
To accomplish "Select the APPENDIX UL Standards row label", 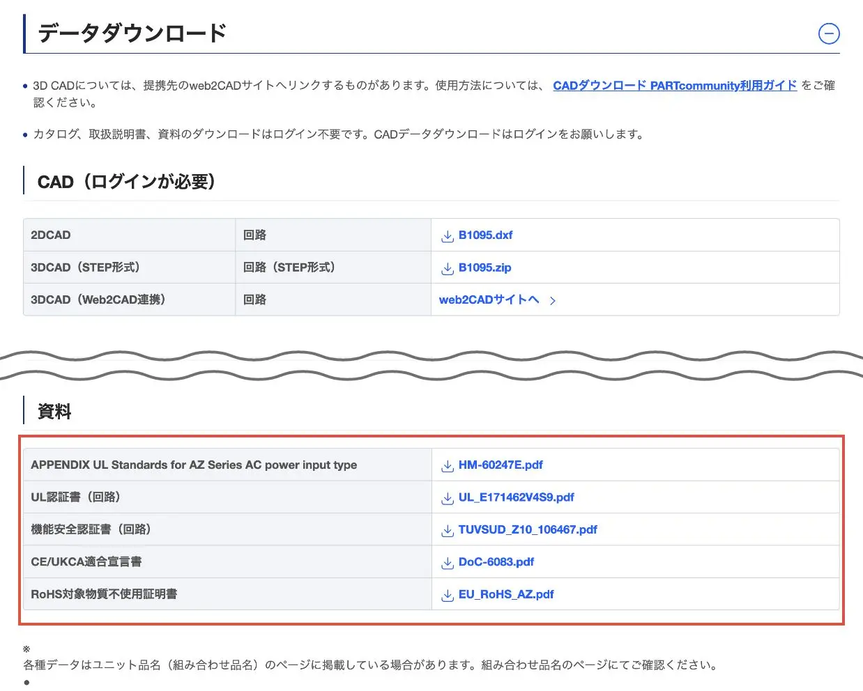I will pyautogui.click(x=194, y=465).
